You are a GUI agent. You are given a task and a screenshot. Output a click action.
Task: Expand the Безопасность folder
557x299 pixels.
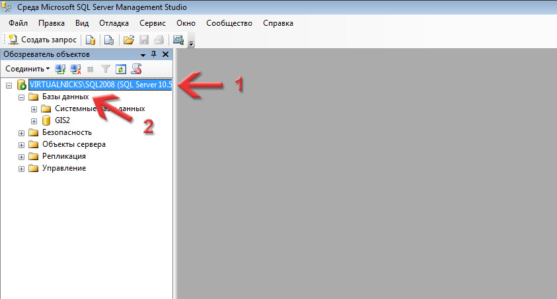point(21,133)
